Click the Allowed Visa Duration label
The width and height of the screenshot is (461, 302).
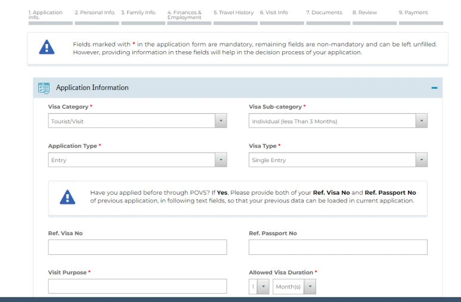coord(281,272)
